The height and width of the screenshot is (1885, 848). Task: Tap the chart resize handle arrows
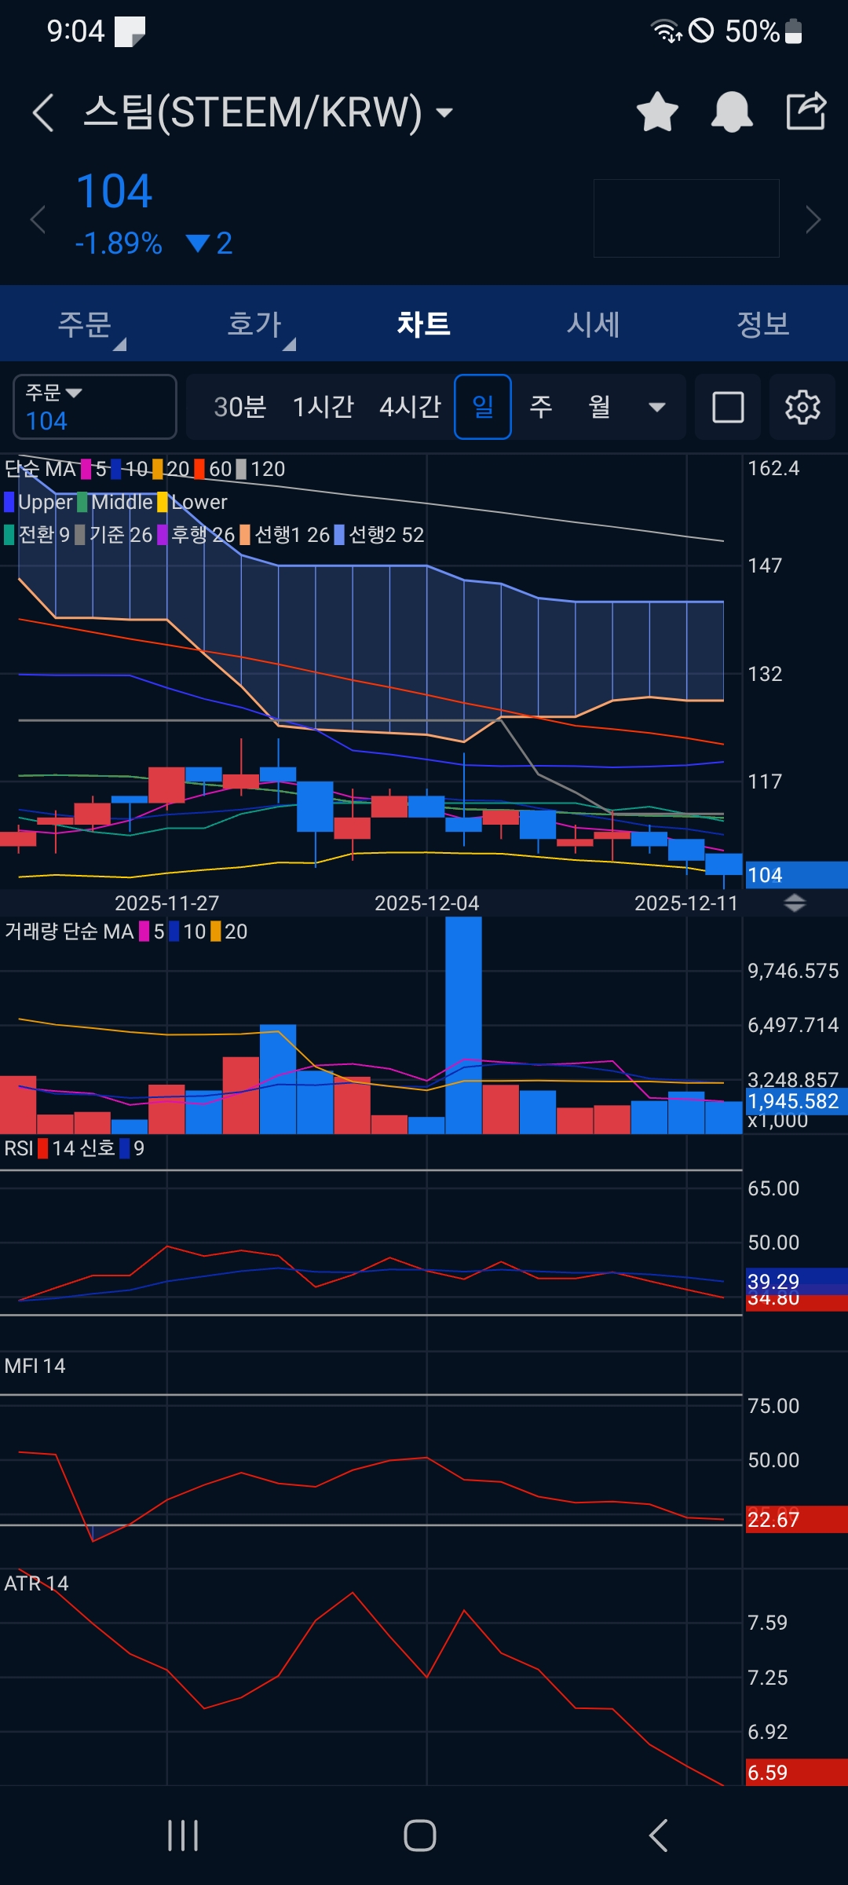(795, 903)
